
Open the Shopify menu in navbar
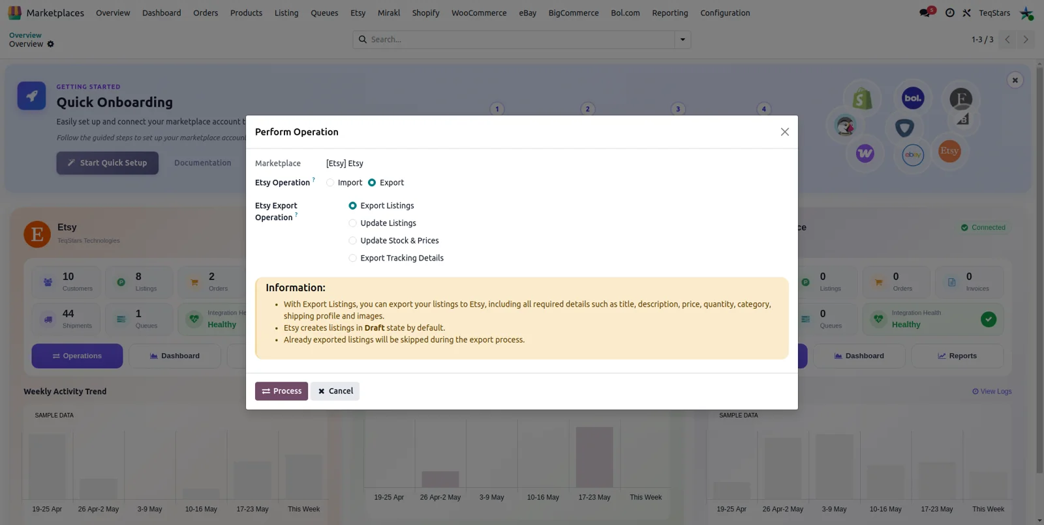426,13
